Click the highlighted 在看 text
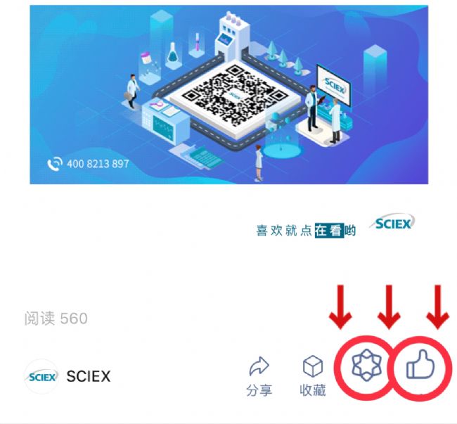Viewport: 457px width, 424px height. click(x=329, y=231)
